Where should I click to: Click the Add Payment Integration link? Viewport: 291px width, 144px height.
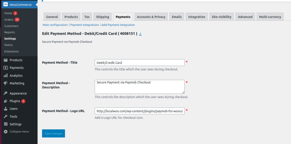pyautogui.click(x=118, y=25)
